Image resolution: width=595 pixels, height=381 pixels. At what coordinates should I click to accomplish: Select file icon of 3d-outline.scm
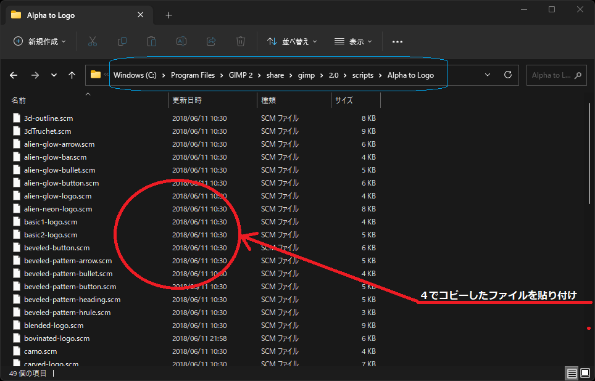(17, 118)
